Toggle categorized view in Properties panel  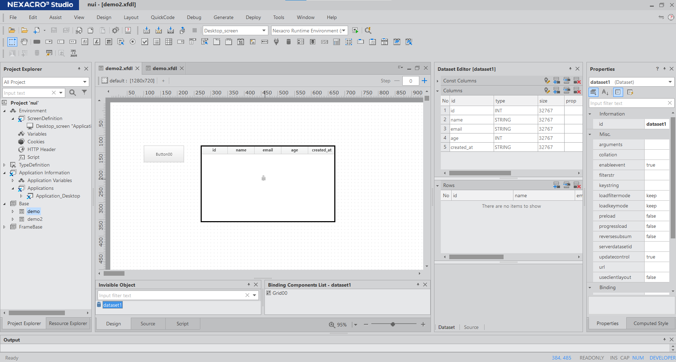(593, 92)
